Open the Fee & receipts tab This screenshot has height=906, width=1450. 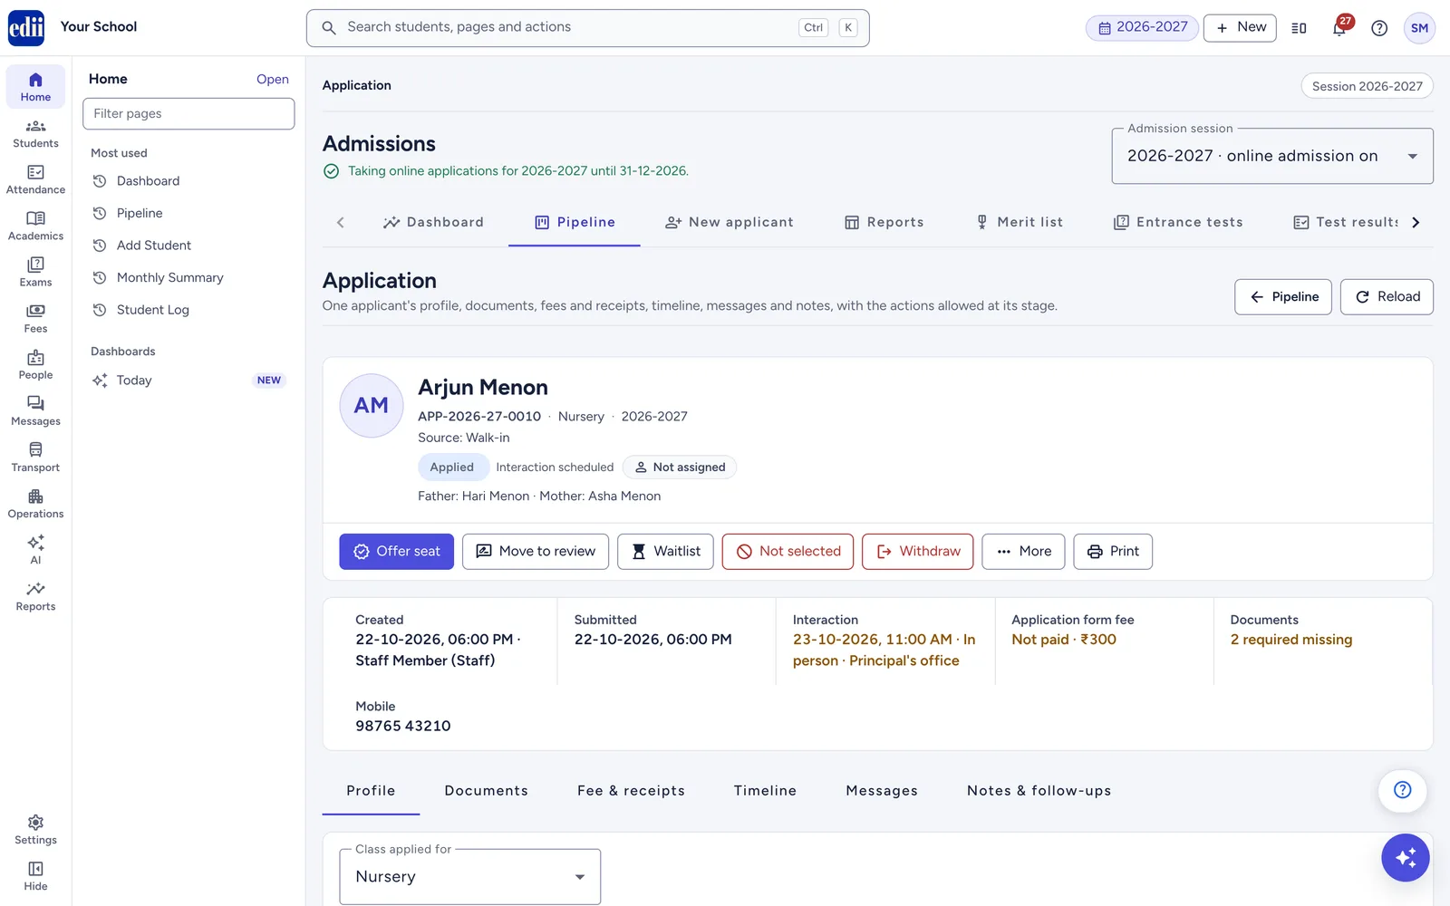631,791
